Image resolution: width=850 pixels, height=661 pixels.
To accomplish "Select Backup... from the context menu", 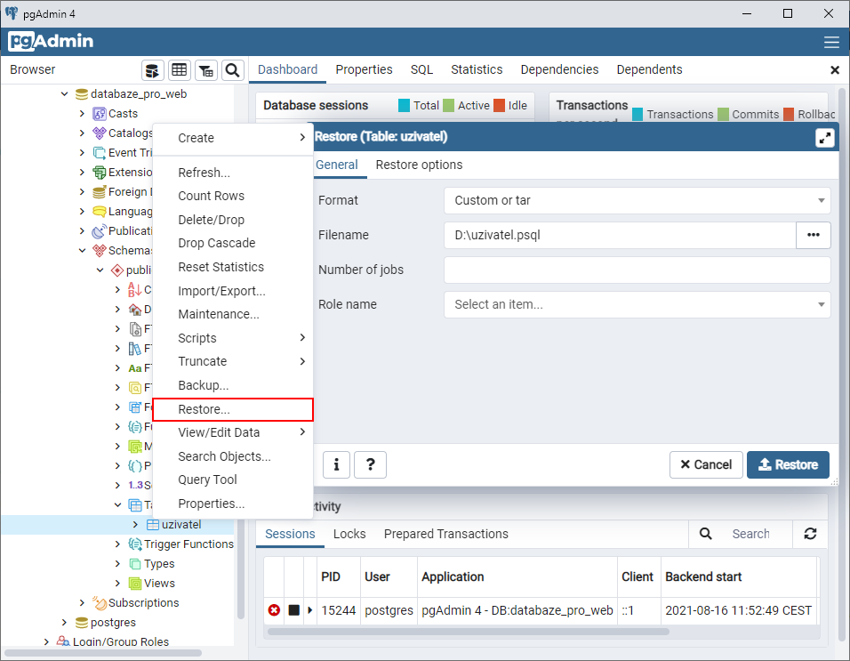I will coord(204,385).
